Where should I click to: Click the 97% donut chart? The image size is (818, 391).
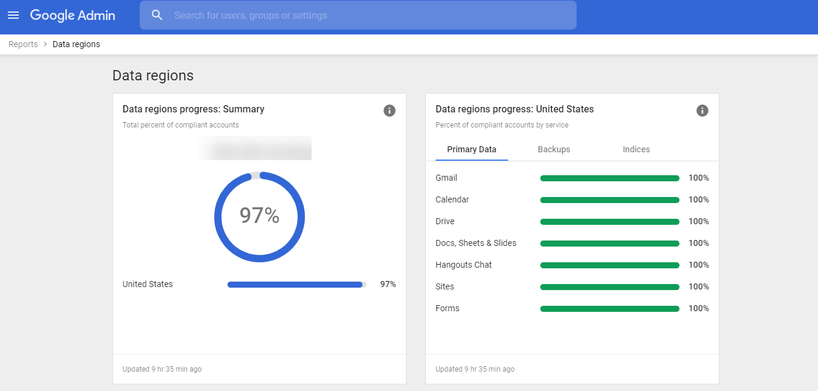tap(260, 216)
